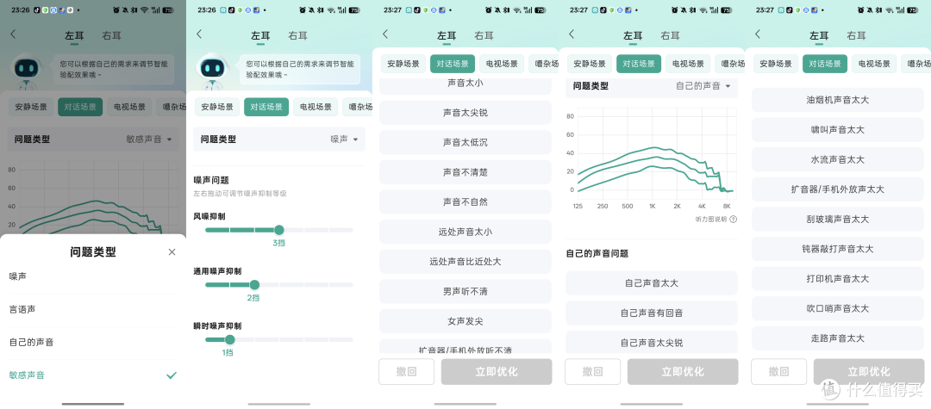Switch to 右耳 on screen listing 声音太尖锐
Screen dimensions: 931x409
[484, 35]
